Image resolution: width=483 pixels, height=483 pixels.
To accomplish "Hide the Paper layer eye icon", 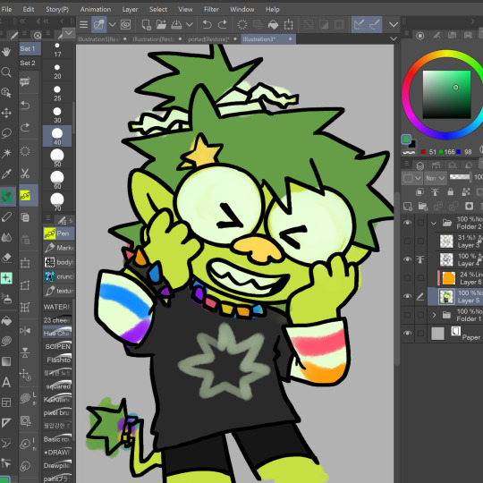I will [407, 333].
